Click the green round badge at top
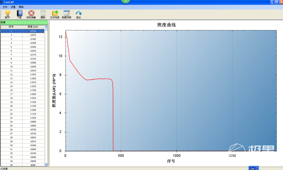Image resolution: width=283 pixels, height=170 pixels. click(x=126, y=1)
